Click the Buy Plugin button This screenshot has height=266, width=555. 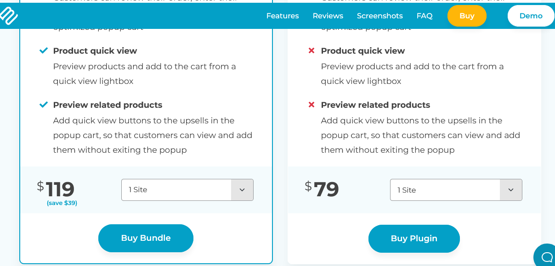pos(414,238)
